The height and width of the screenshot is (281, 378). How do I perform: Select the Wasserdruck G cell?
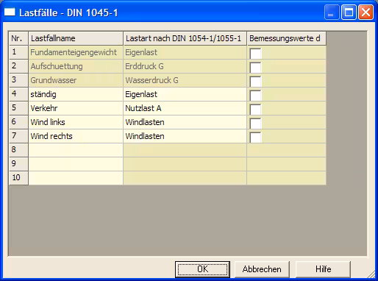[x=185, y=80]
